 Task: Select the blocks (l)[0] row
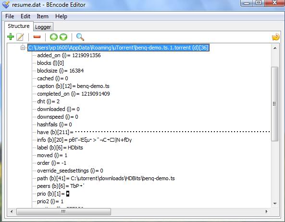50,63
